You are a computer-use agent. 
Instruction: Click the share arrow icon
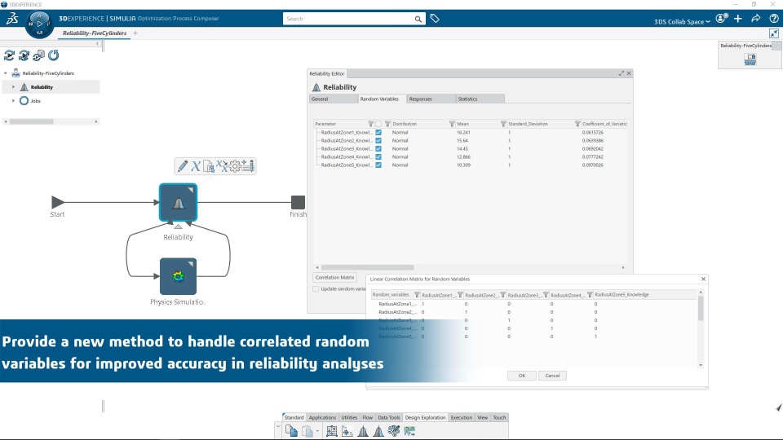coord(756,19)
